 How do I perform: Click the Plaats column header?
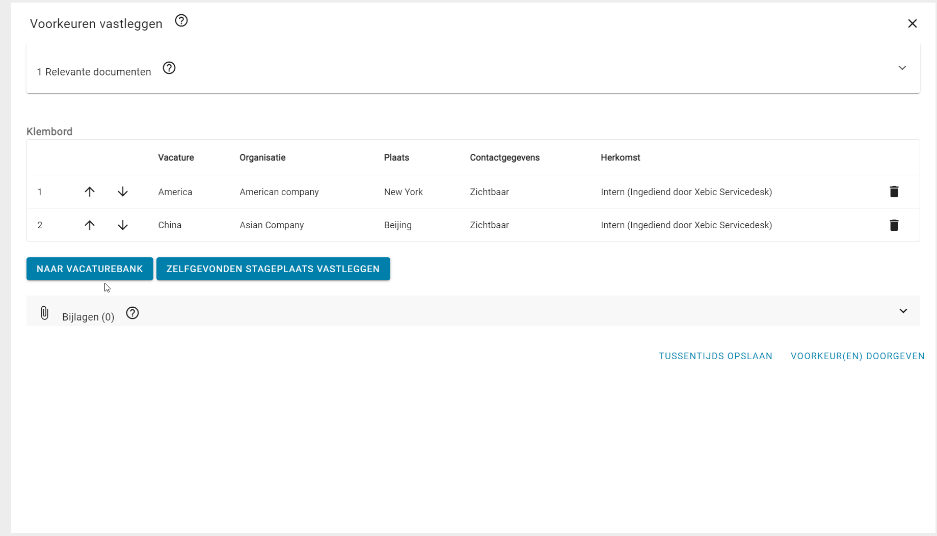pyautogui.click(x=396, y=157)
